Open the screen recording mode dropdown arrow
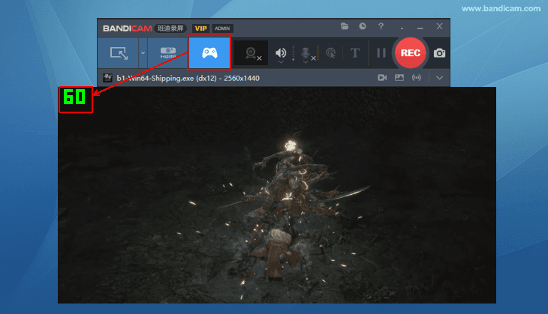 tap(143, 53)
